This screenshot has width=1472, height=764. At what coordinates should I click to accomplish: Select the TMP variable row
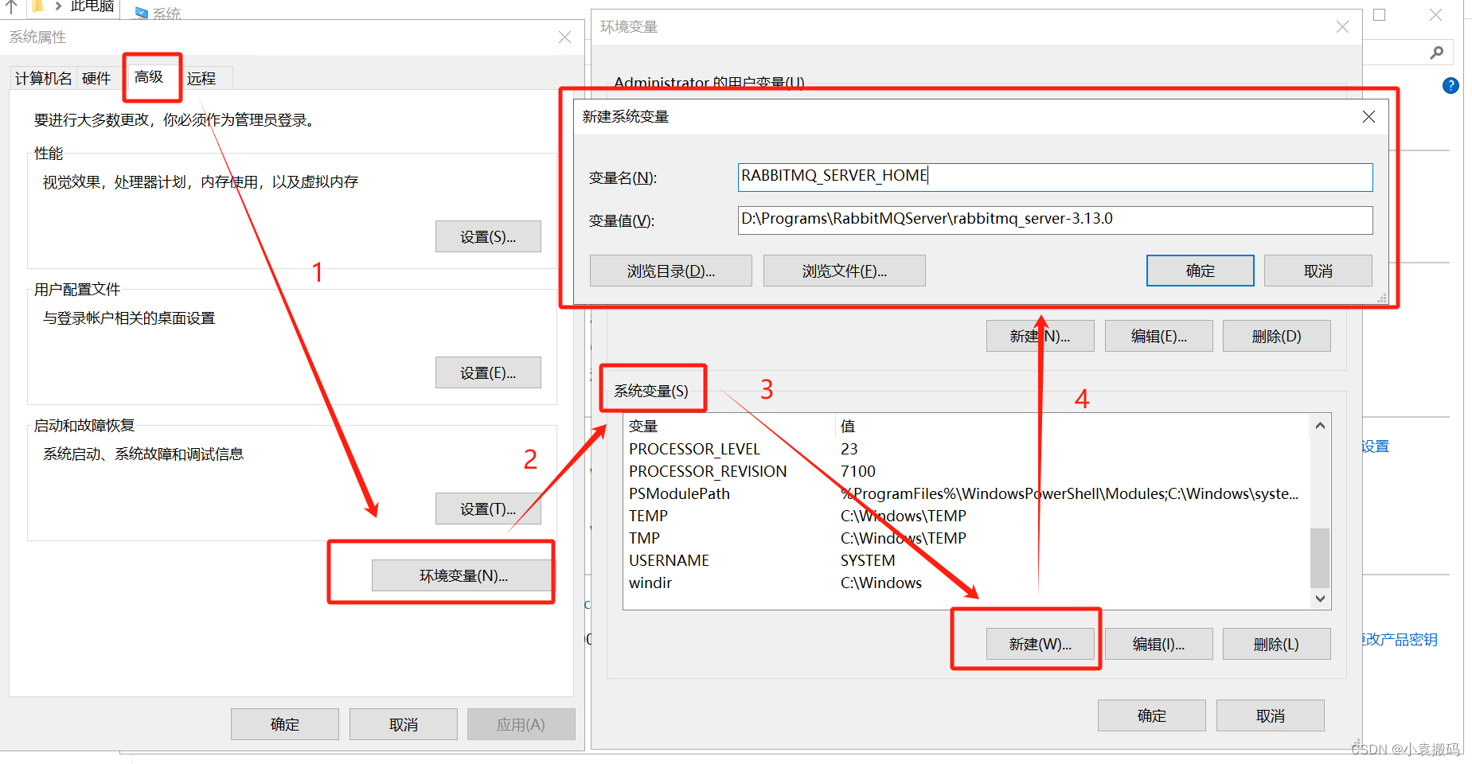click(x=966, y=538)
